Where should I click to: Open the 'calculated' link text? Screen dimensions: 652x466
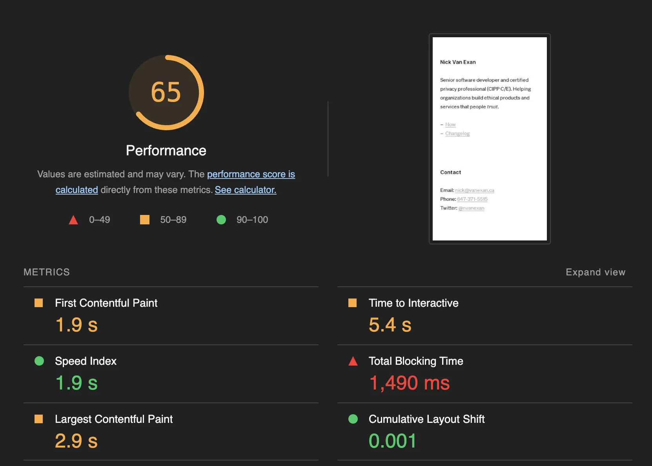point(77,190)
